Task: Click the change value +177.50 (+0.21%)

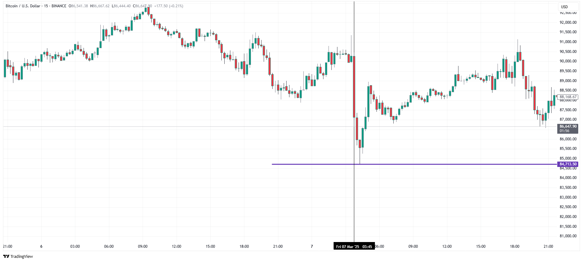Action: 168,6
